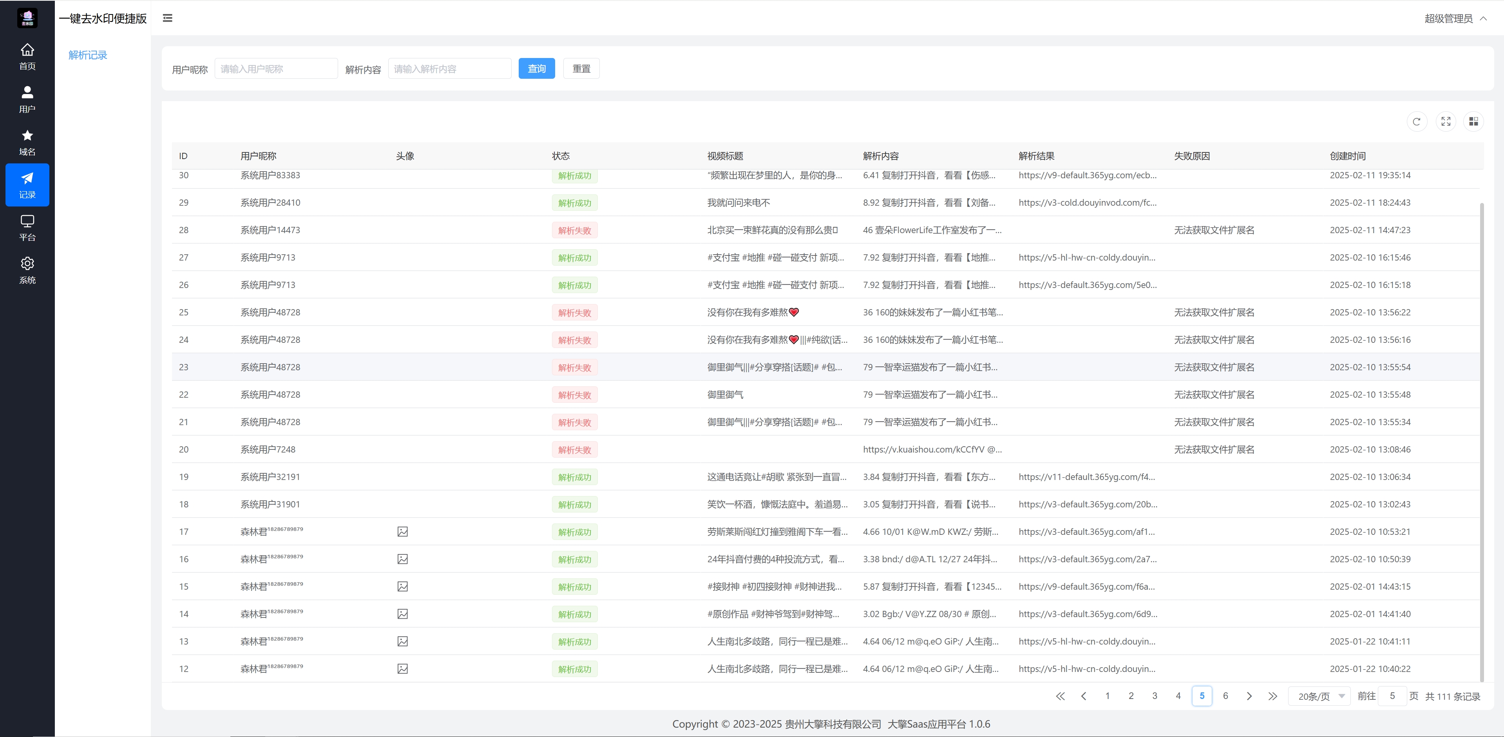Select current page 5 in pagination
The image size is (1504, 737).
point(1202,696)
